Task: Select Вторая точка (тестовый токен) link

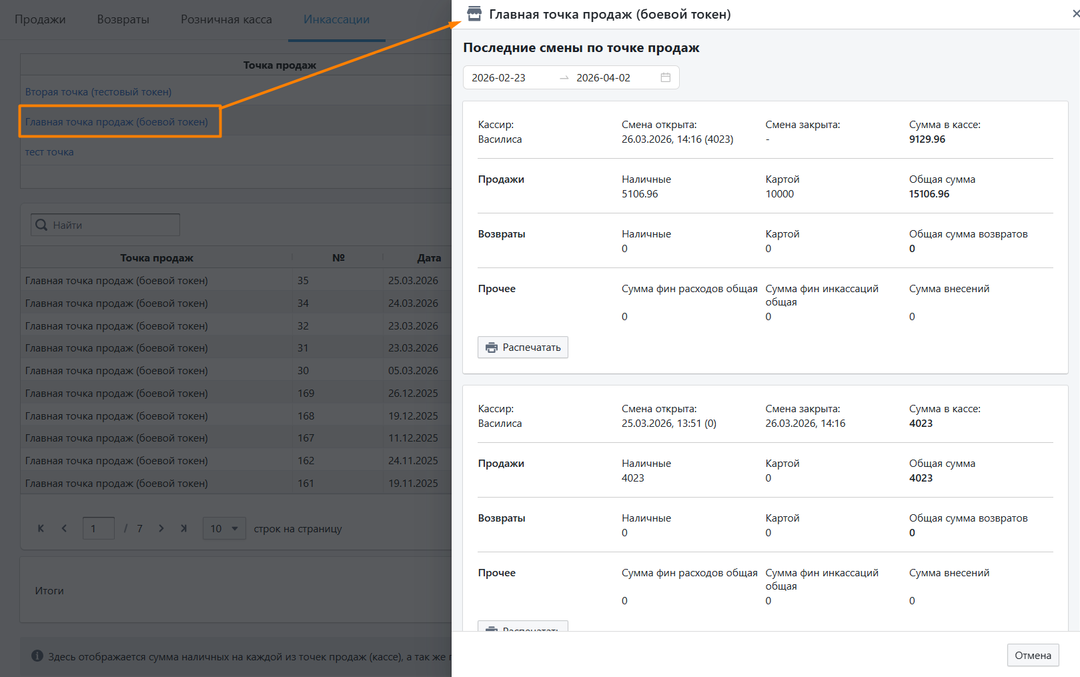Action: click(98, 92)
